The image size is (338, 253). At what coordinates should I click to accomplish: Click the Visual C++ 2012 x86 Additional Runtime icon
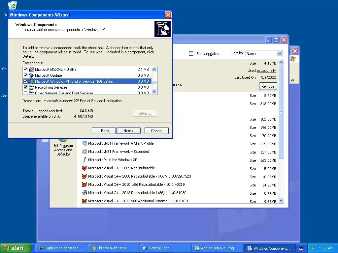point(84,201)
